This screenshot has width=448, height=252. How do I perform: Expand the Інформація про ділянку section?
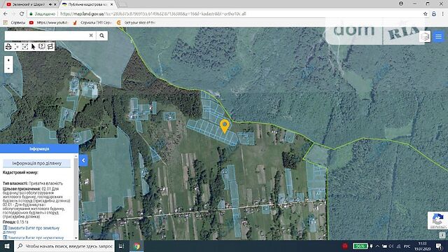click(37, 163)
